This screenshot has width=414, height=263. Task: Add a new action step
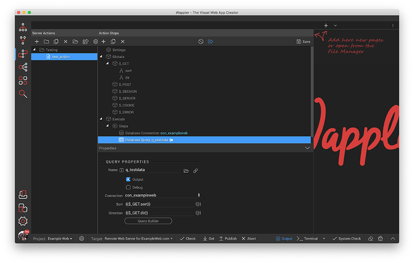click(x=103, y=42)
